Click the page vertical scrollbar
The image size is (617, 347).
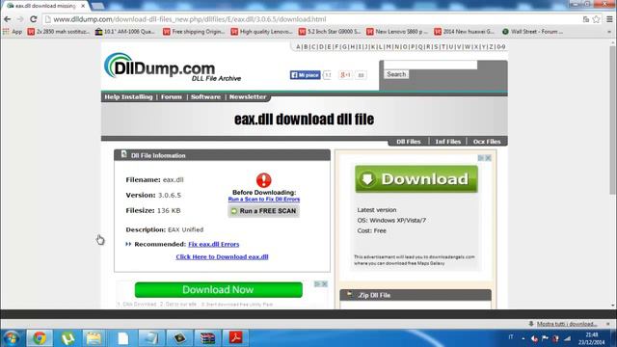pos(613,120)
